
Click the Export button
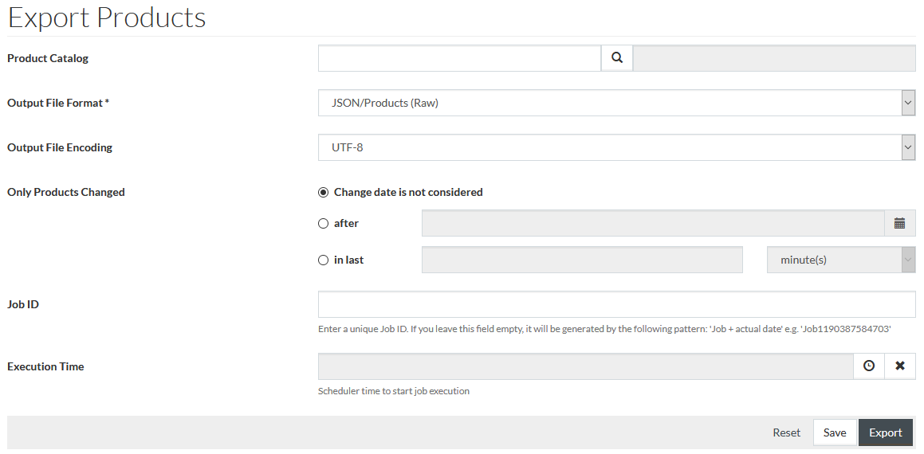885,432
